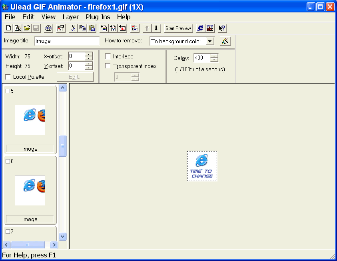Screen dimensions: 337x261
Task: Click the 'Width: 75' text
Action: click(18, 56)
